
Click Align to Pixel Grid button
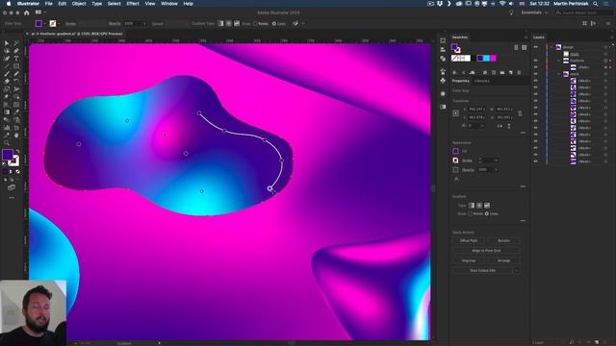click(486, 250)
